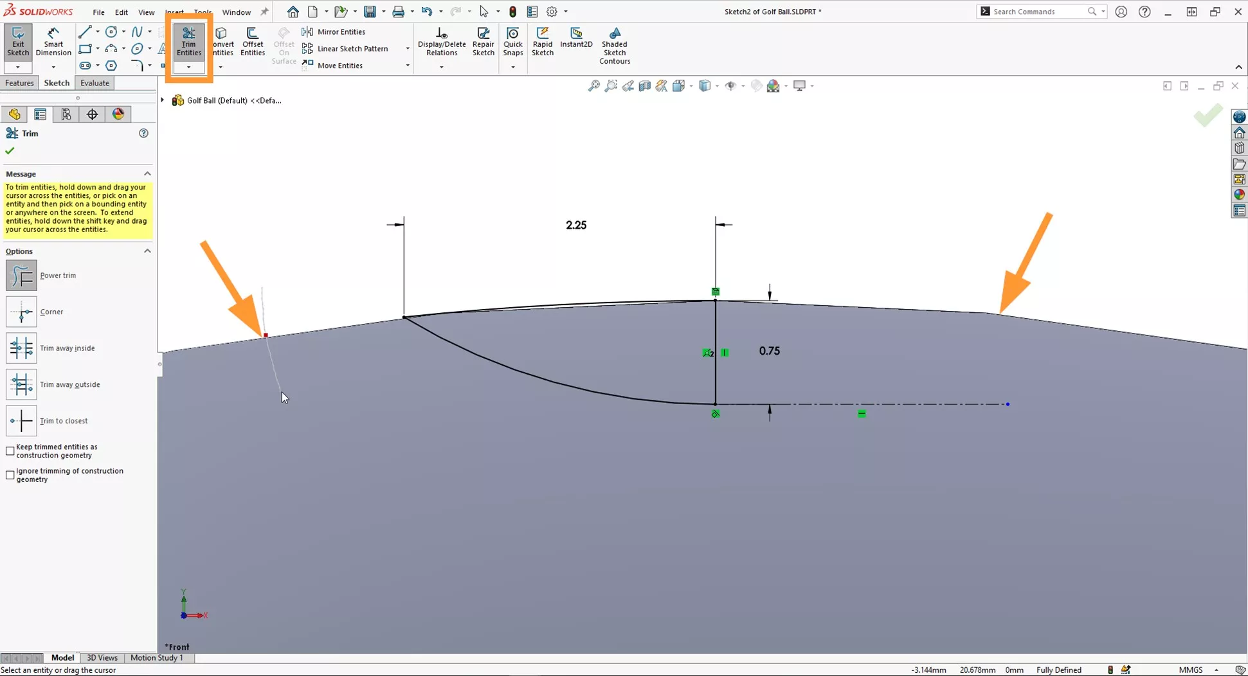Select the Rapid Sketch tool
The height and width of the screenshot is (676, 1248).
543,40
